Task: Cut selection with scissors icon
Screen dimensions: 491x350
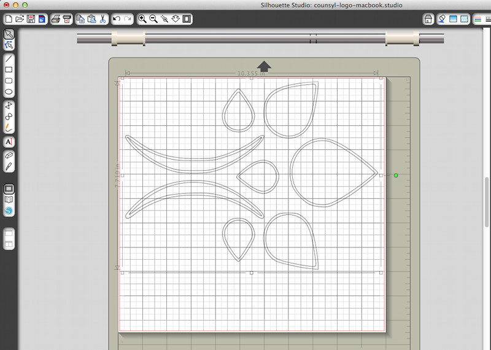Action: (102, 19)
